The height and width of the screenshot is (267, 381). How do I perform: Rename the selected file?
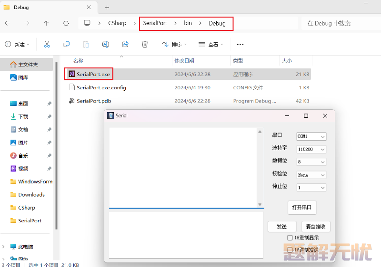(x=106, y=44)
